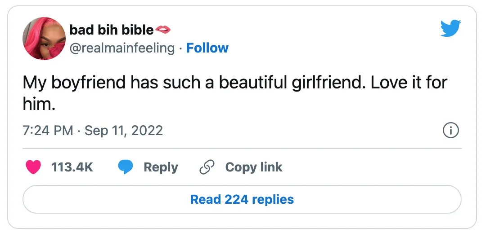Viewport: 486px width, 241px height.
Task: Click the 7:24 PM timestamp
Action: tap(48, 131)
